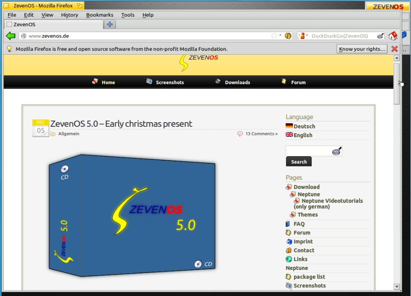Close the Firefox notification bar
The width and height of the screenshot is (411, 296).
(x=394, y=49)
